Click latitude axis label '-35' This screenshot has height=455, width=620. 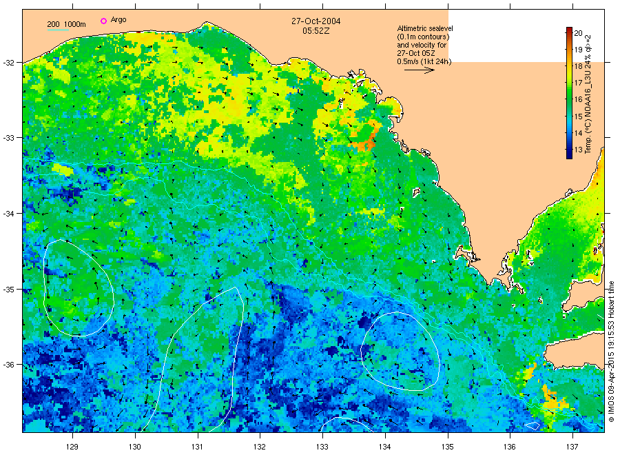tap(9, 290)
